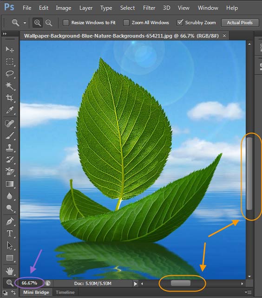Open the View menu

183,8
